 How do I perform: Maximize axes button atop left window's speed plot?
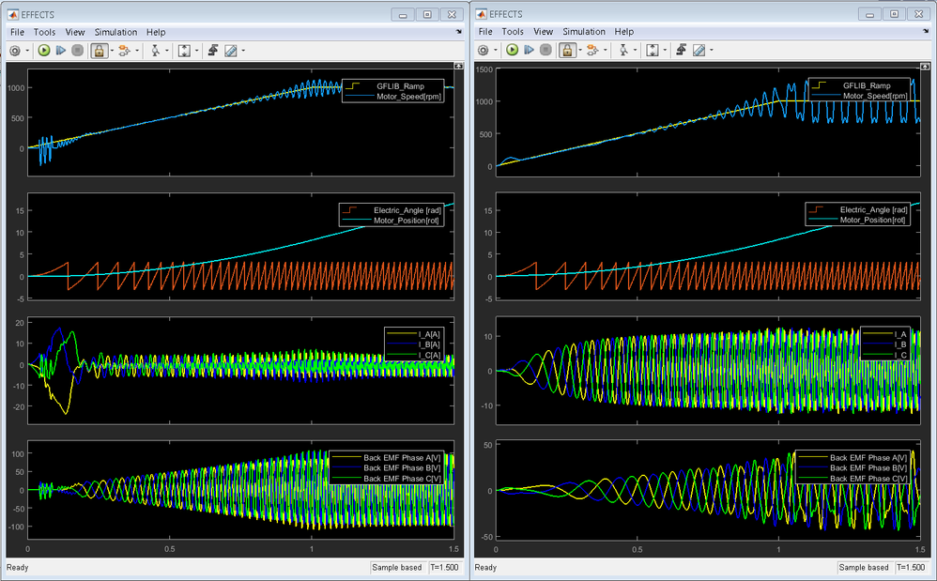tap(458, 66)
